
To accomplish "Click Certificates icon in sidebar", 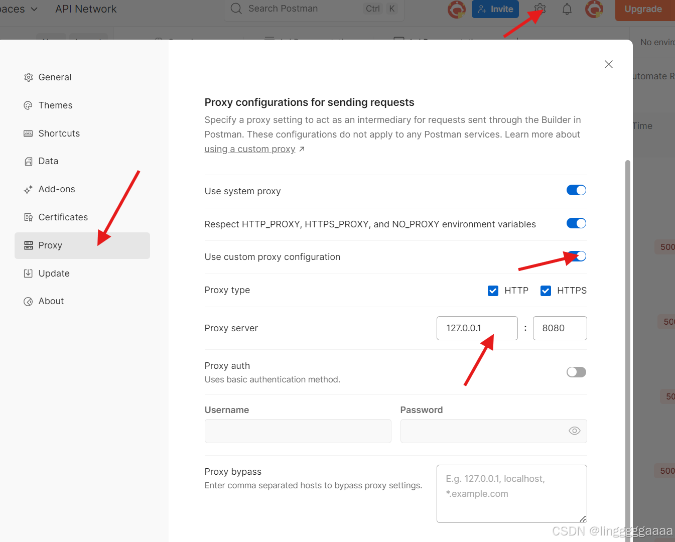I will pyautogui.click(x=29, y=217).
